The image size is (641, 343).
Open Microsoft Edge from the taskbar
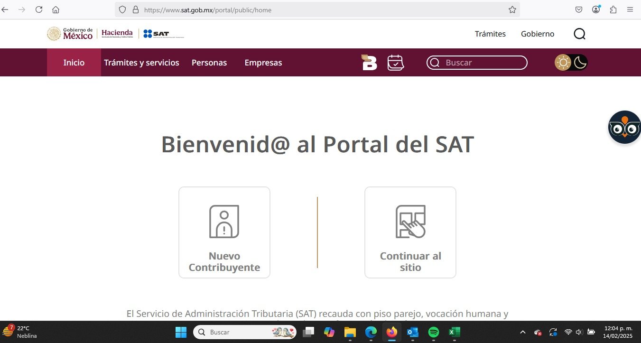(x=371, y=332)
